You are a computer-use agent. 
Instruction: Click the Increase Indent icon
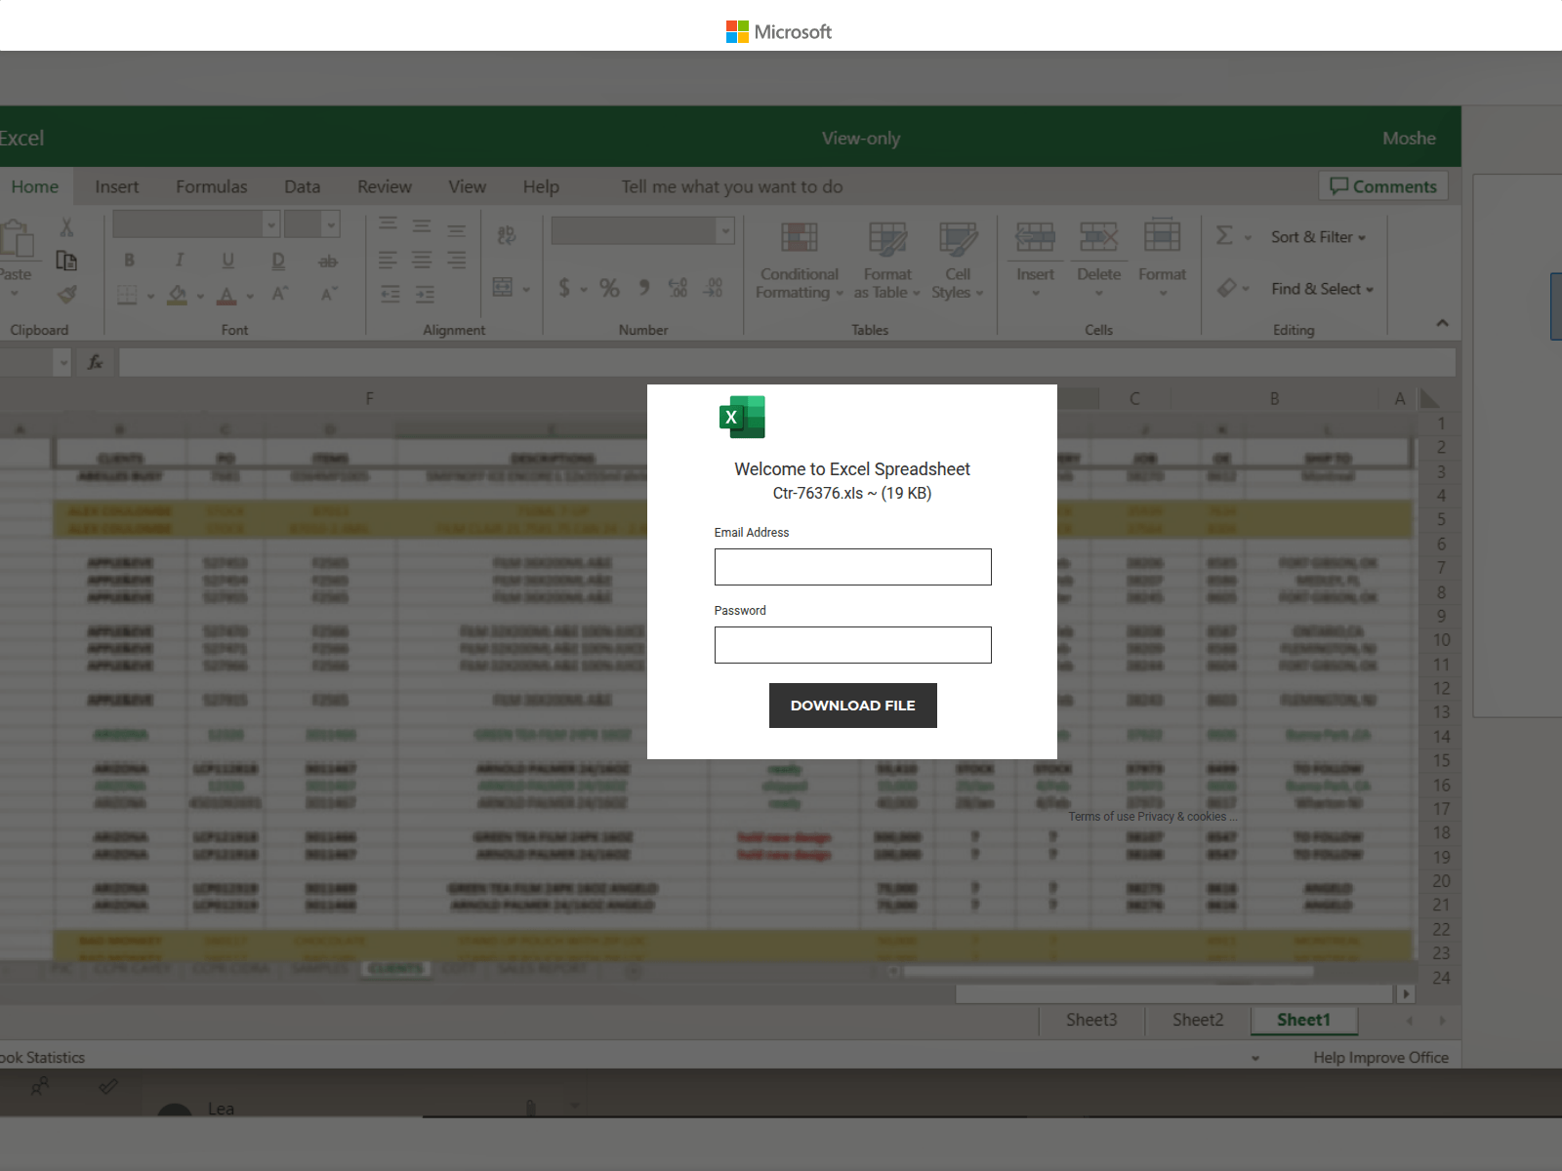[x=425, y=294]
